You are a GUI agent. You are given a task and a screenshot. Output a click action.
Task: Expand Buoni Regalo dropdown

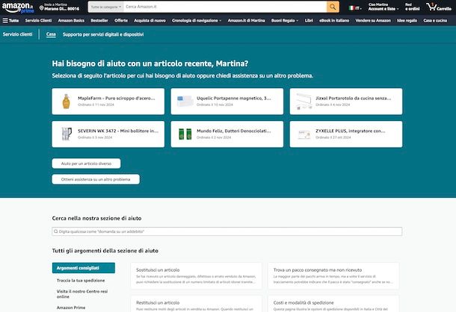pyautogui.click(x=285, y=21)
